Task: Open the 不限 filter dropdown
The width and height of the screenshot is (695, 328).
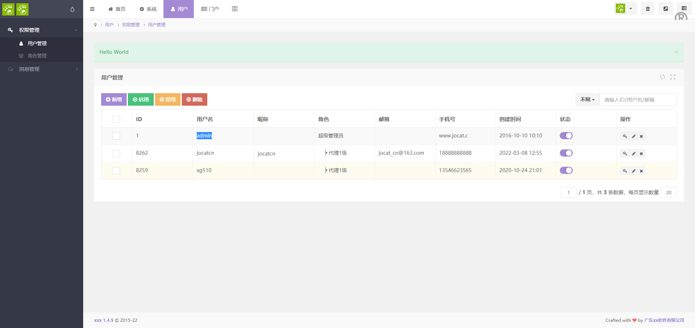Action: [587, 99]
